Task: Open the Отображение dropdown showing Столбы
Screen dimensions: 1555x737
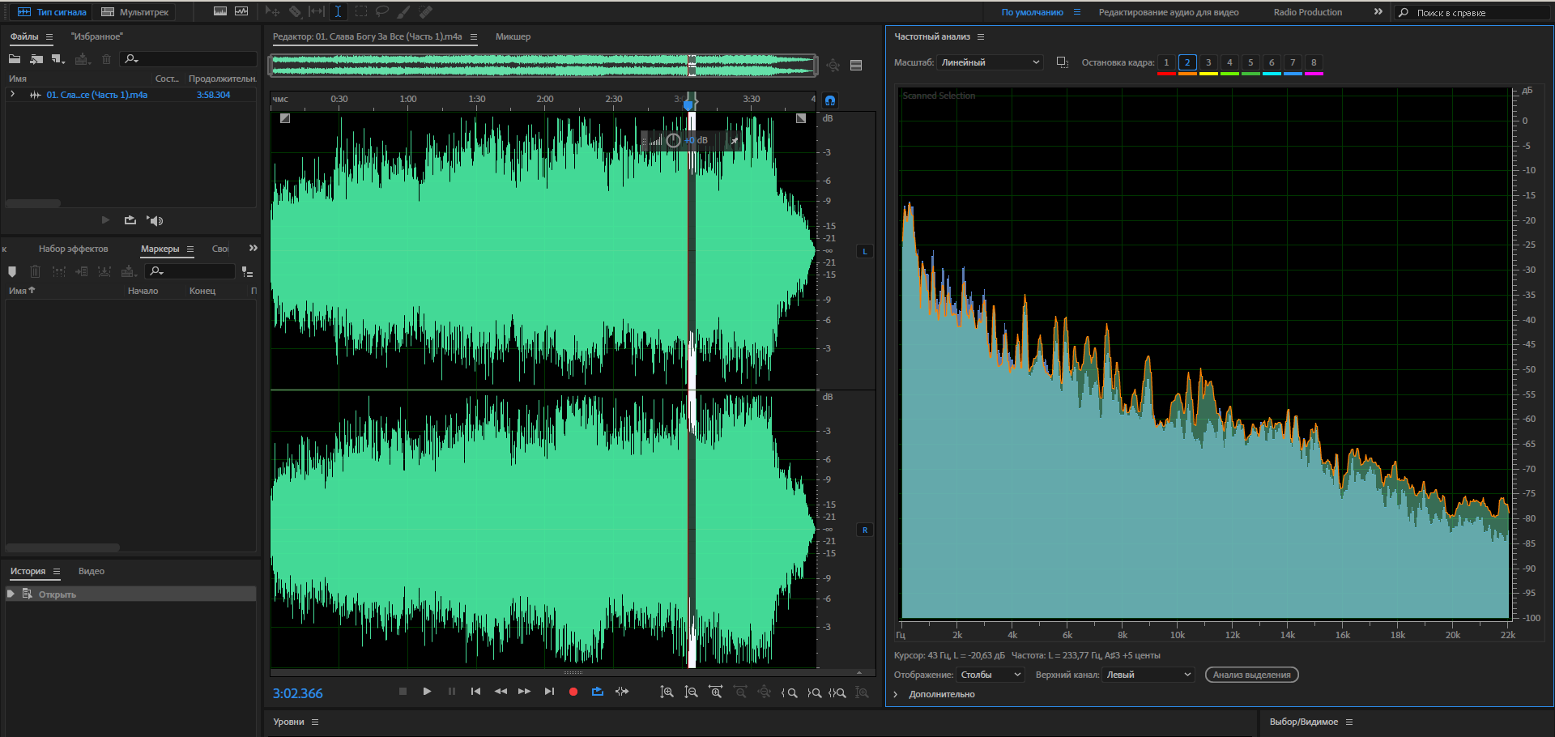Action: point(991,675)
